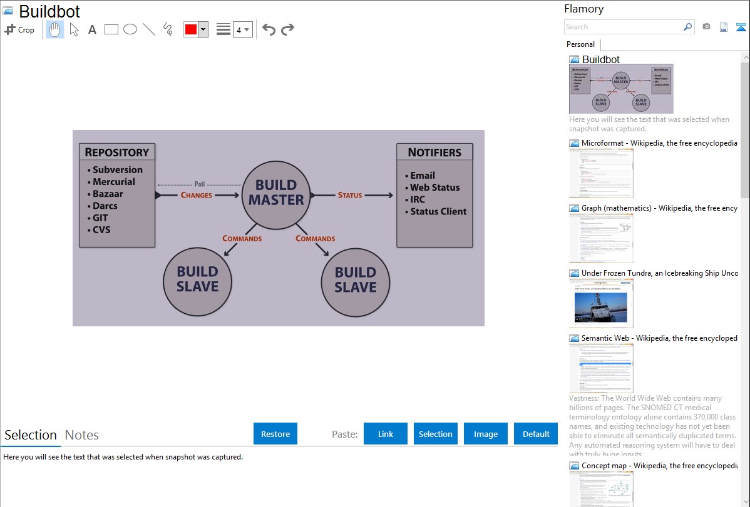The width and height of the screenshot is (750, 507).
Task: Open the Concept map snapshot thumbnail
Action: [601, 489]
